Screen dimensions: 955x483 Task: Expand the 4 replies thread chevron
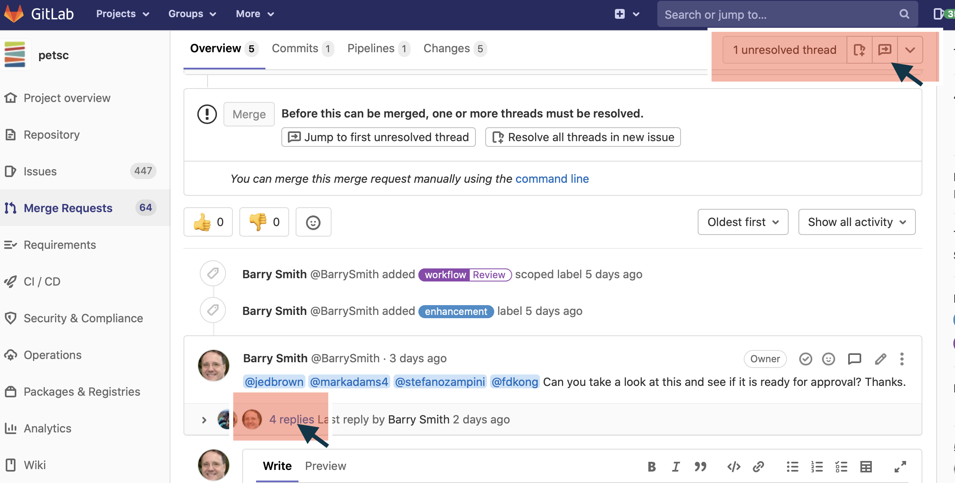[x=204, y=420]
